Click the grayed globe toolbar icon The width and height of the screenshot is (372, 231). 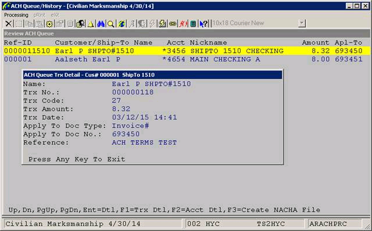[142, 24]
